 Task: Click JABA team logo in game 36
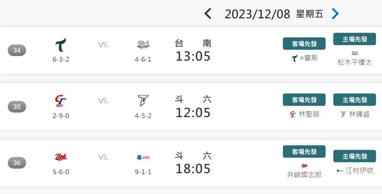tap(143, 157)
